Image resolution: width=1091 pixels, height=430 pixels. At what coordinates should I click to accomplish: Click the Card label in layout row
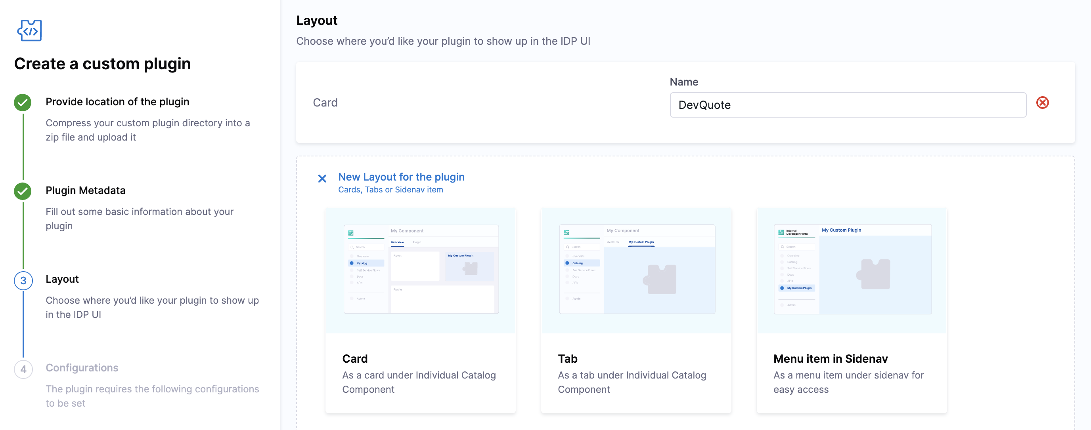[325, 103]
